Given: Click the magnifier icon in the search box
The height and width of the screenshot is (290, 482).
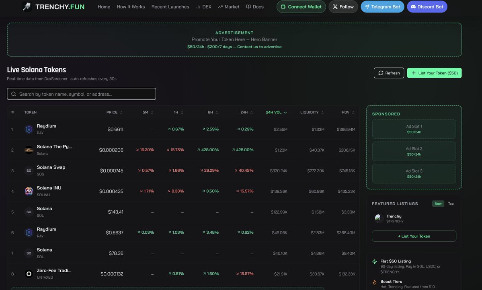Looking at the screenshot, I should [x=14, y=94].
